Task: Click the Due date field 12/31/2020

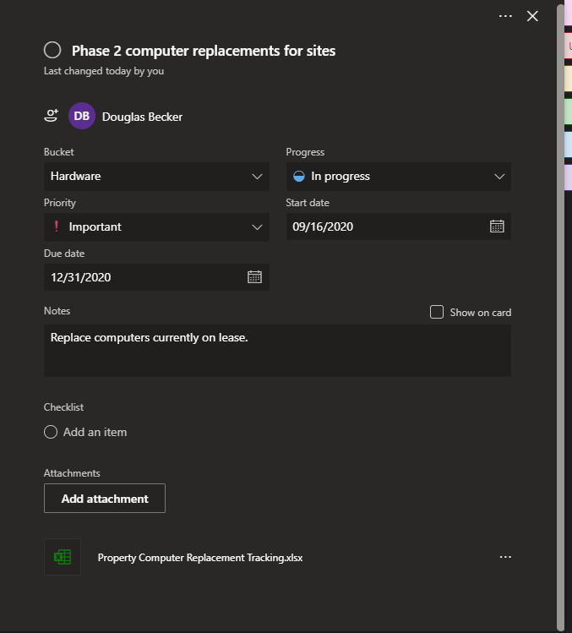Action: (144, 277)
